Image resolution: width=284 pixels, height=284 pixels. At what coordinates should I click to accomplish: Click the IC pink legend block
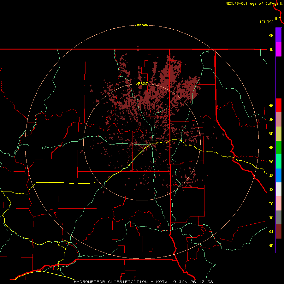pos(279,204)
